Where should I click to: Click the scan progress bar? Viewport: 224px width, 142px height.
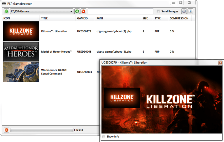(x=41, y=130)
